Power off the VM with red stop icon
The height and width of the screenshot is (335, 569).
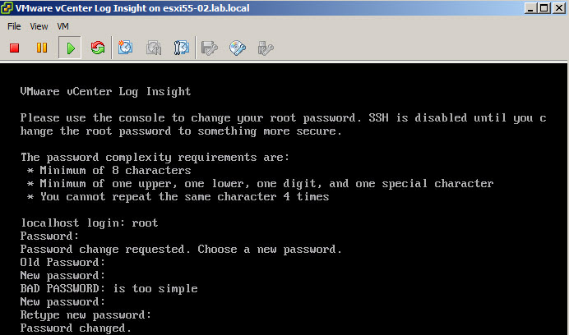tap(14, 48)
